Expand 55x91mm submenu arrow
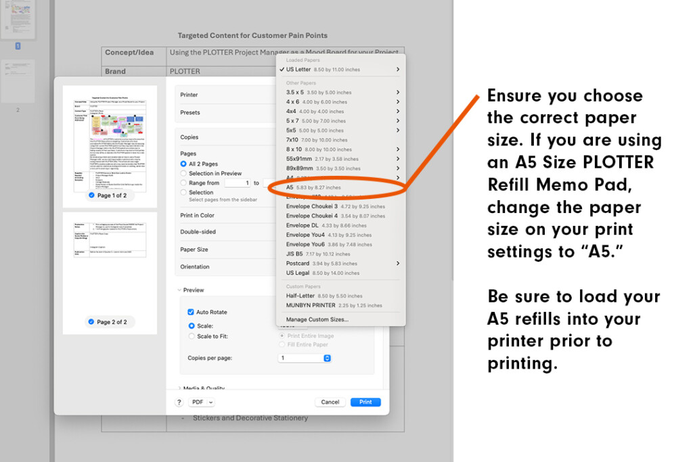Screen dimensions: 693x462 coord(398,159)
